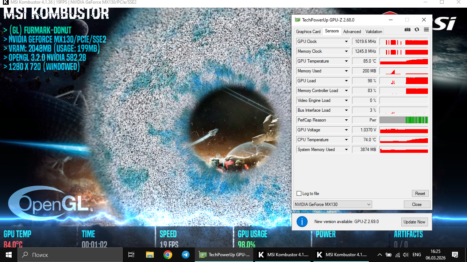Click the taskbar search box
The image size is (467, 262).
click(x=70, y=255)
